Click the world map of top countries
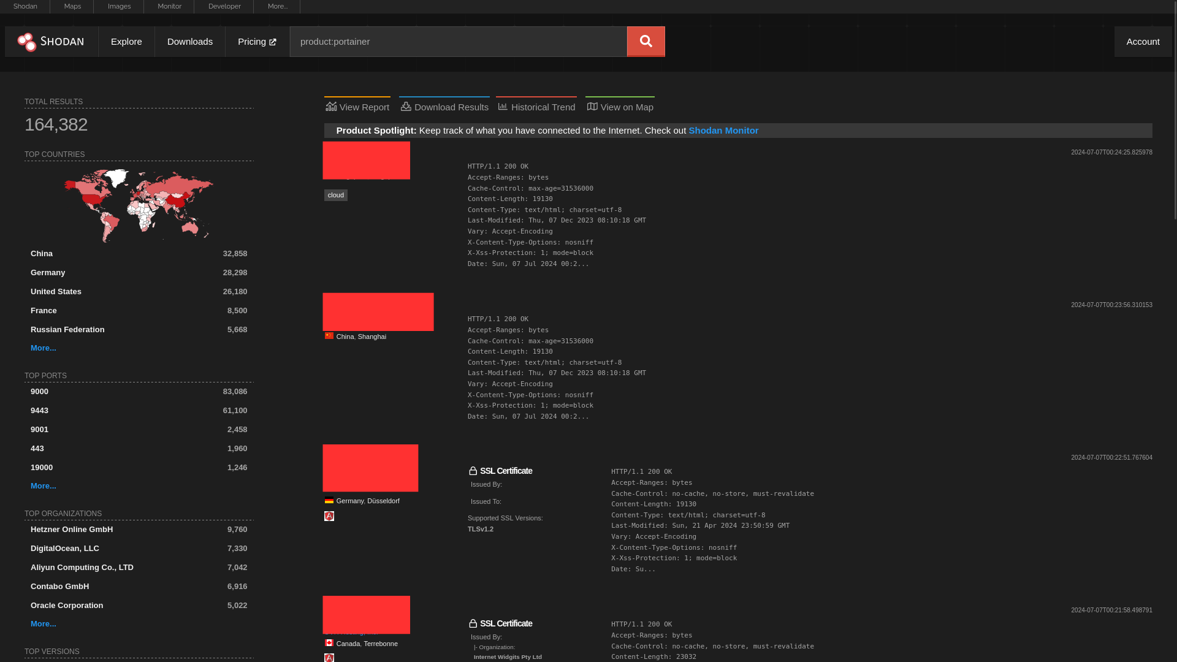 [x=139, y=205]
